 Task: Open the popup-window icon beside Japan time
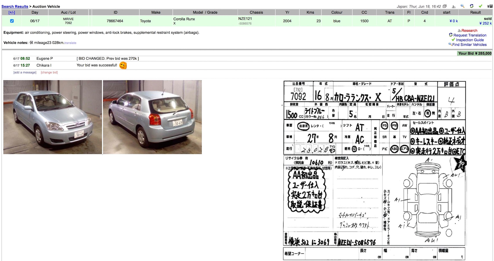pos(445,6)
